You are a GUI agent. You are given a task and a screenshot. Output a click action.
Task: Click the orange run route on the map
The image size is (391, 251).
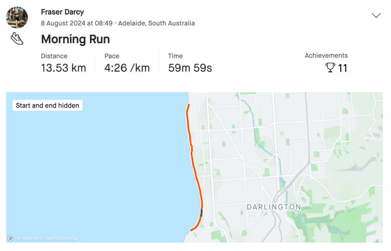point(193,165)
